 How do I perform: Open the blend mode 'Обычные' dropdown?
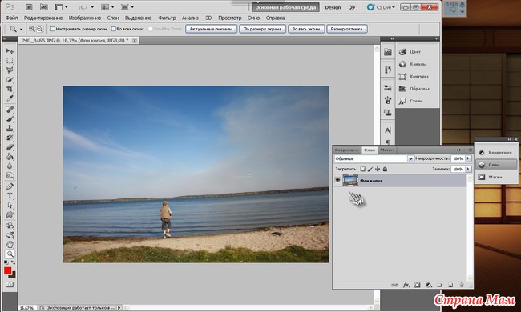(374, 159)
